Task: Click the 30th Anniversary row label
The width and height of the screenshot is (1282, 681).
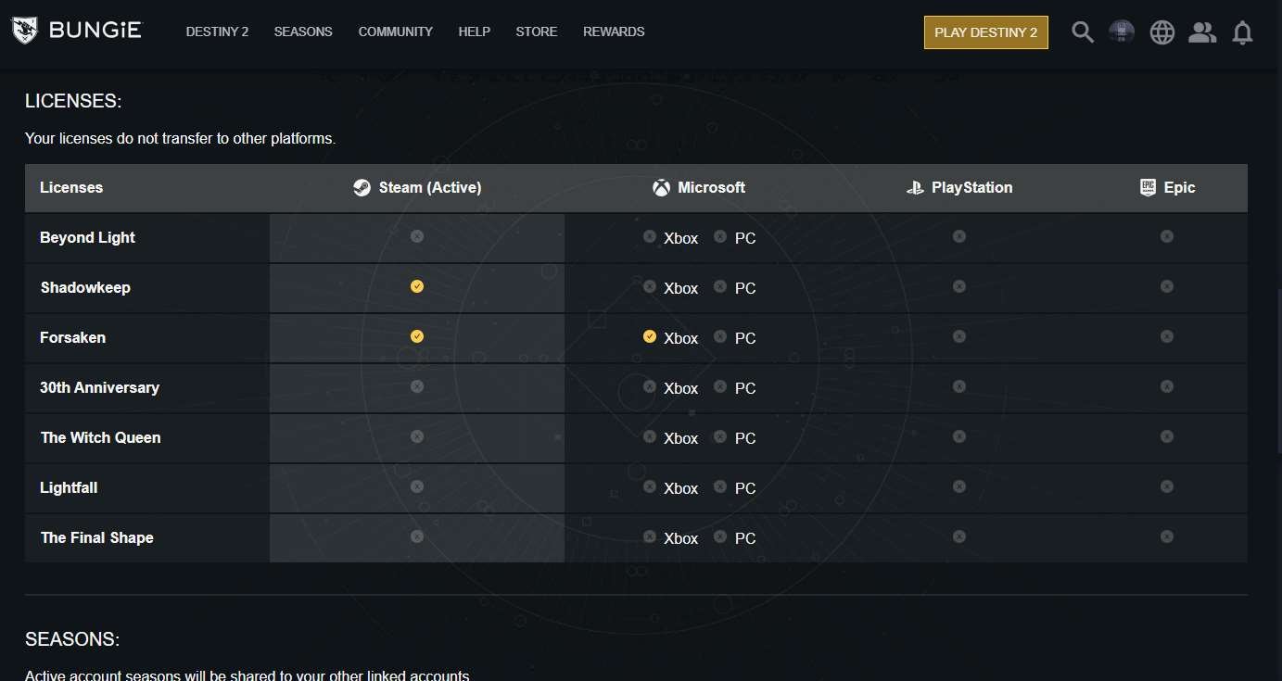Action: click(x=99, y=388)
